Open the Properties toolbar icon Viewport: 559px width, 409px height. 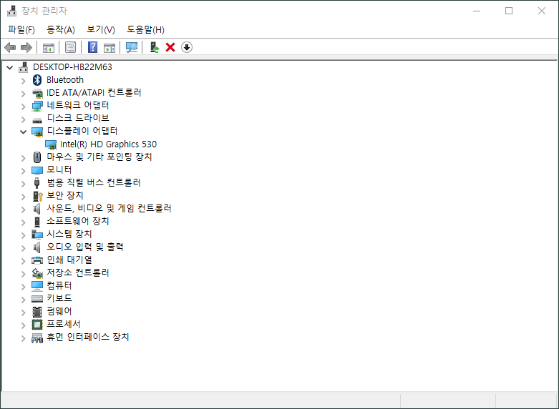pyautogui.click(x=71, y=47)
